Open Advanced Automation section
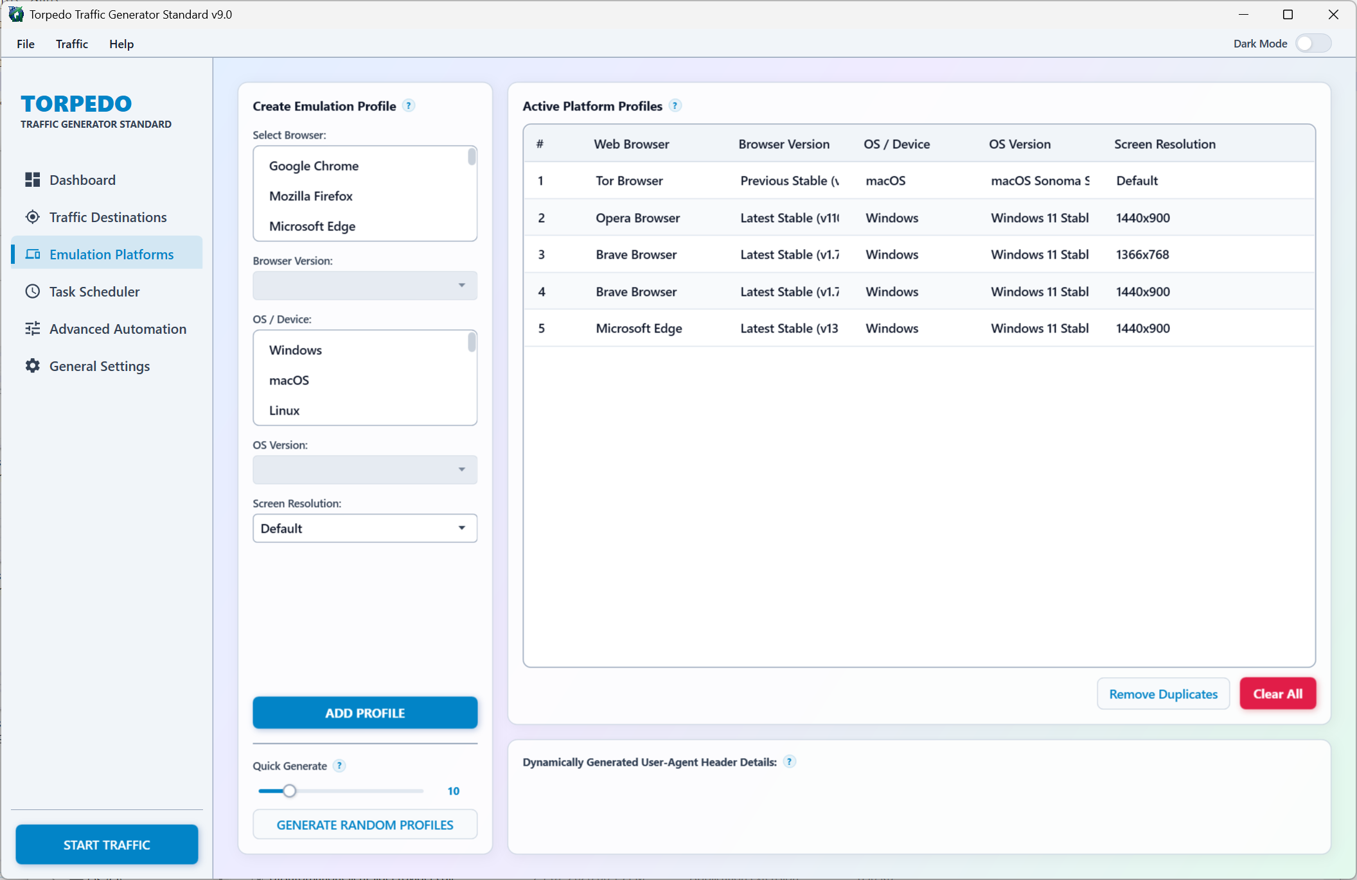The height and width of the screenshot is (880, 1357). tap(107, 329)
